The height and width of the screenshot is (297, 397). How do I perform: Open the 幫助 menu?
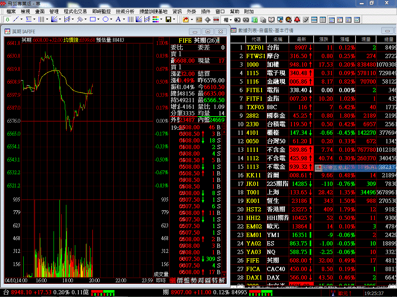tap(235, 11)
